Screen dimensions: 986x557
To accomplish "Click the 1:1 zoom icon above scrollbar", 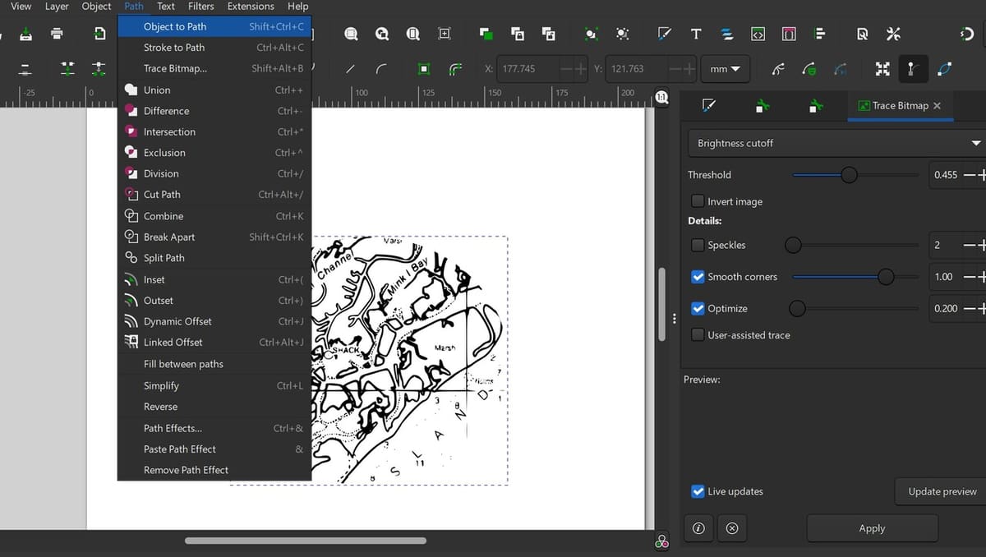I will point(662,97).
